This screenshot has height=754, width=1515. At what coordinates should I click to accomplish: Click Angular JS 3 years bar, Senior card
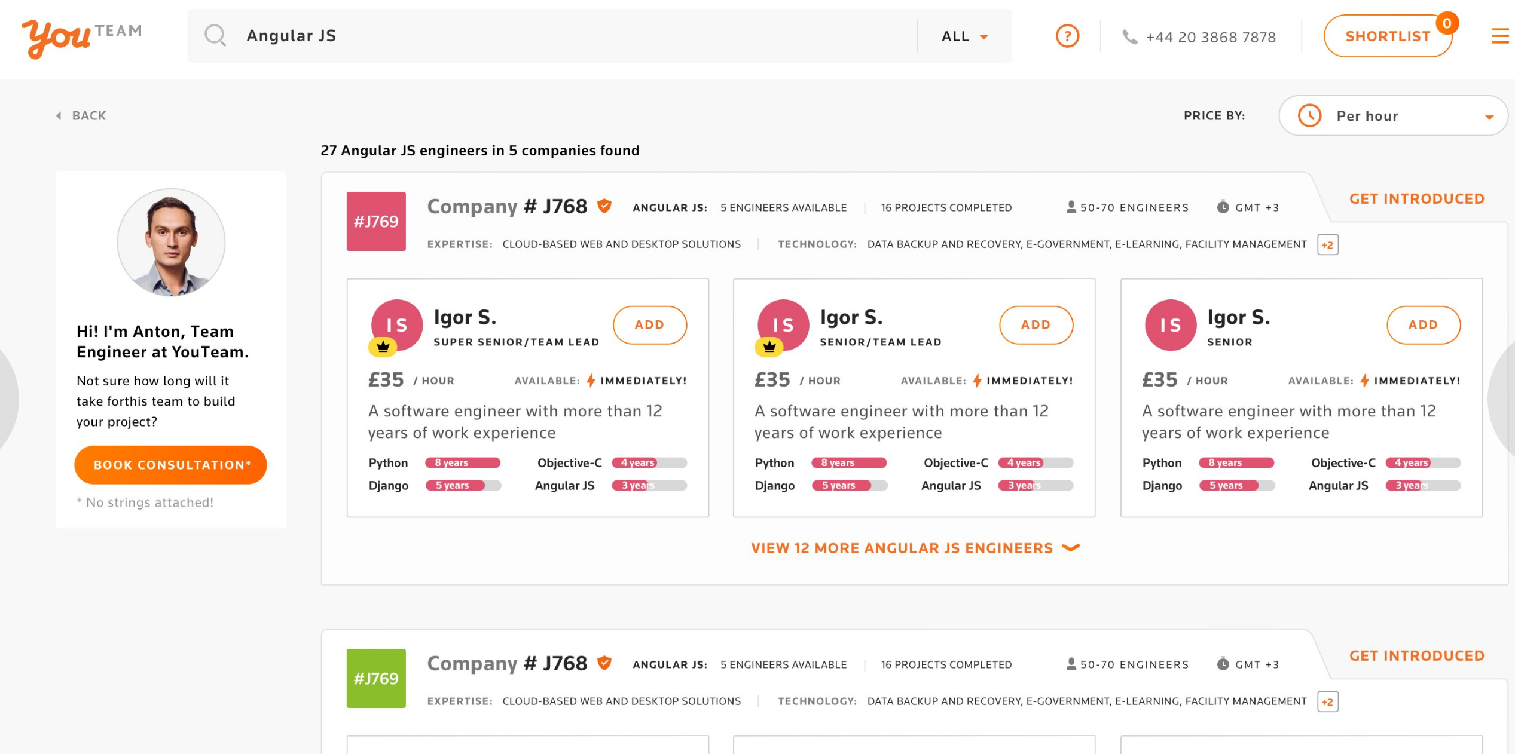tap(1423, 486)
